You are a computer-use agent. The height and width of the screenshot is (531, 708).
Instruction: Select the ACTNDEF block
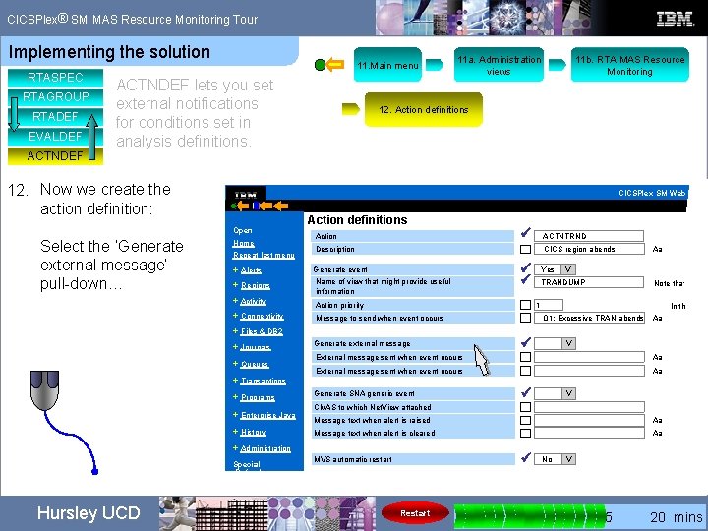pyautogui.click(x=55, y=155)
